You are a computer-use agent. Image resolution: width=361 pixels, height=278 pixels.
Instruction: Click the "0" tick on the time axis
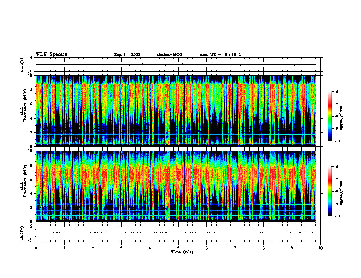(x=36, y=248)
